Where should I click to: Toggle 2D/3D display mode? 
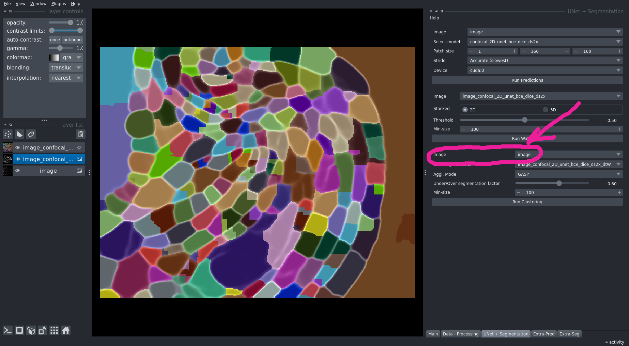click(x=19, y=330)
